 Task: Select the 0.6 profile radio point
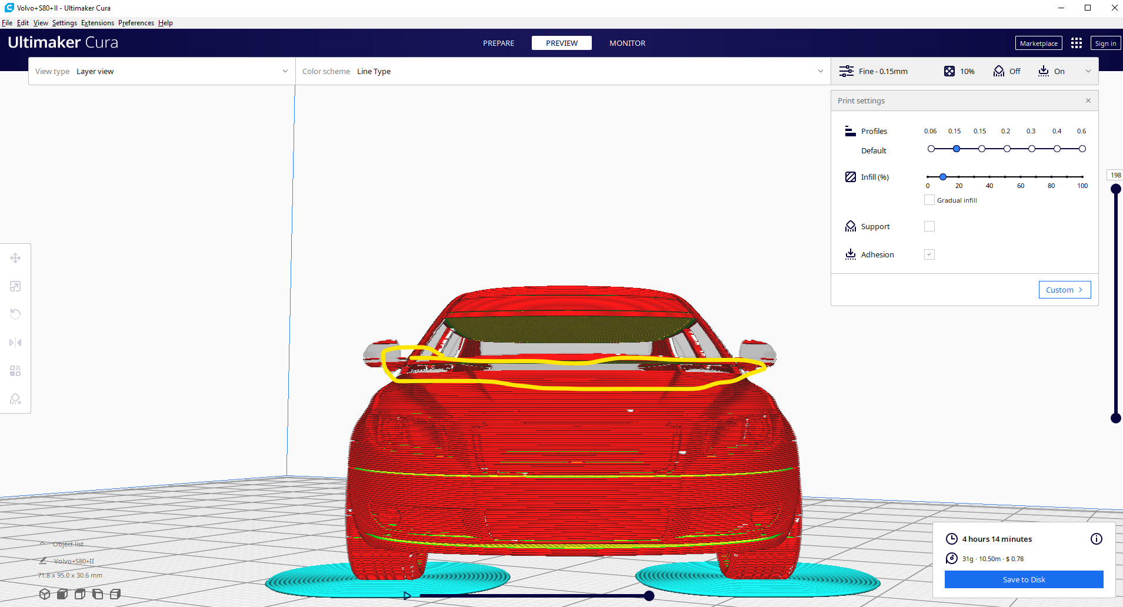click(1082, 149)
